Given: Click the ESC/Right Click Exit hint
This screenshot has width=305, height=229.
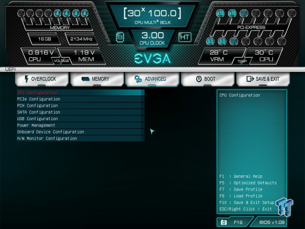Looking at the screenshot, I should [245, 209].
